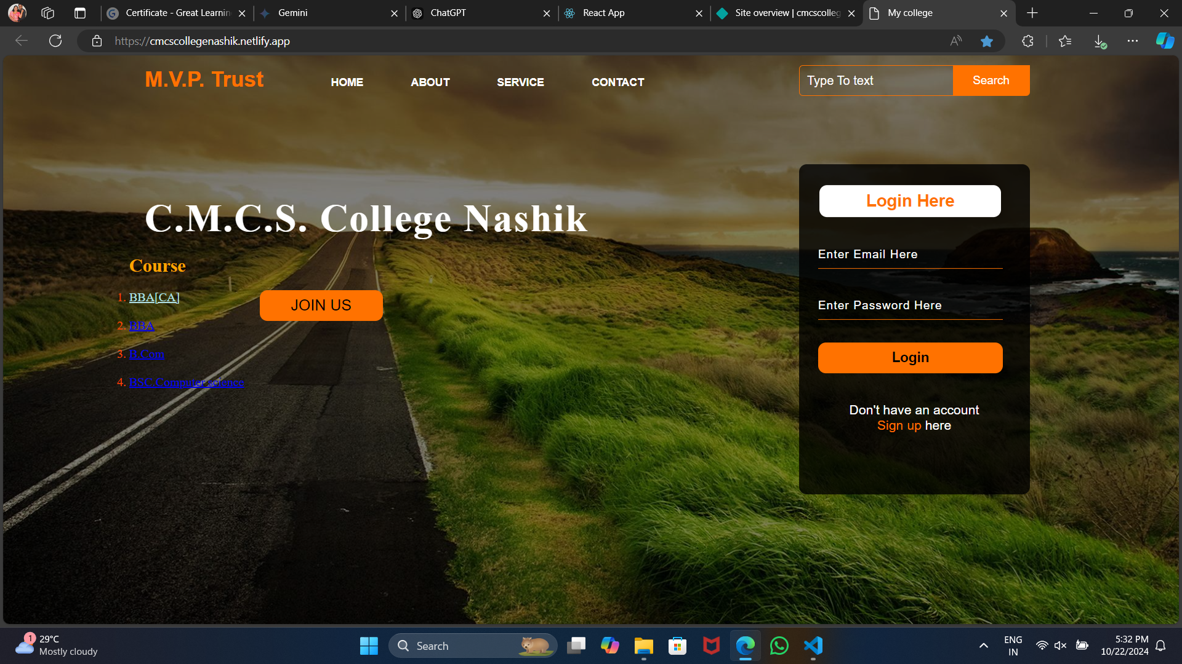The image size is (1182, 664).
Task: Open the Tab actions menu icon
Action: (x=80, y=13)
